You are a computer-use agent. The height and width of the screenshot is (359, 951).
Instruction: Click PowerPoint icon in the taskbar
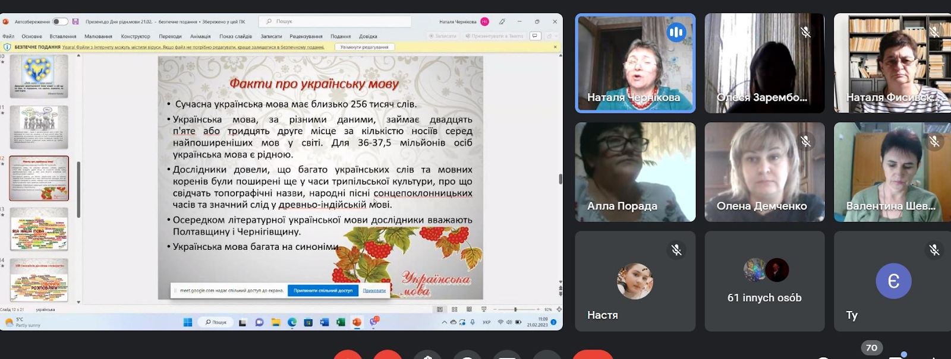coord(357,322)
